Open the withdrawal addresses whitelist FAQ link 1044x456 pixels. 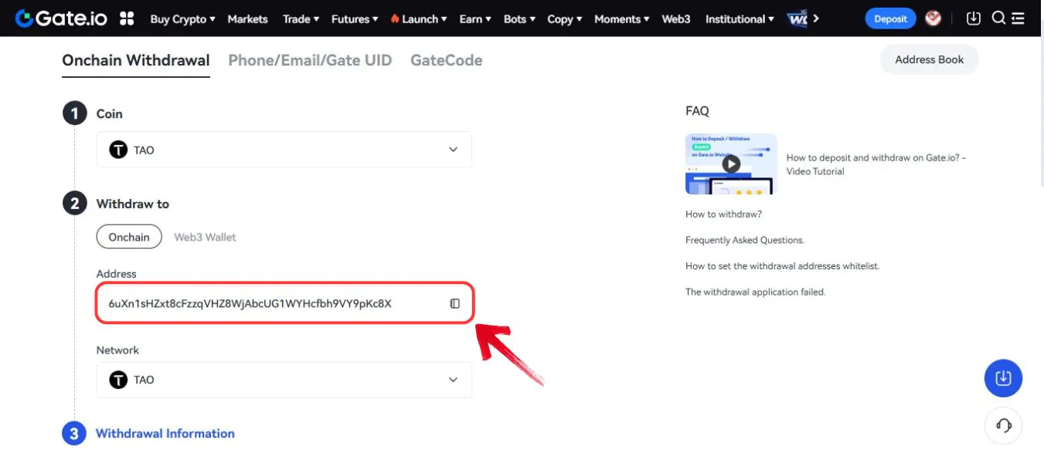coord(783,266)
